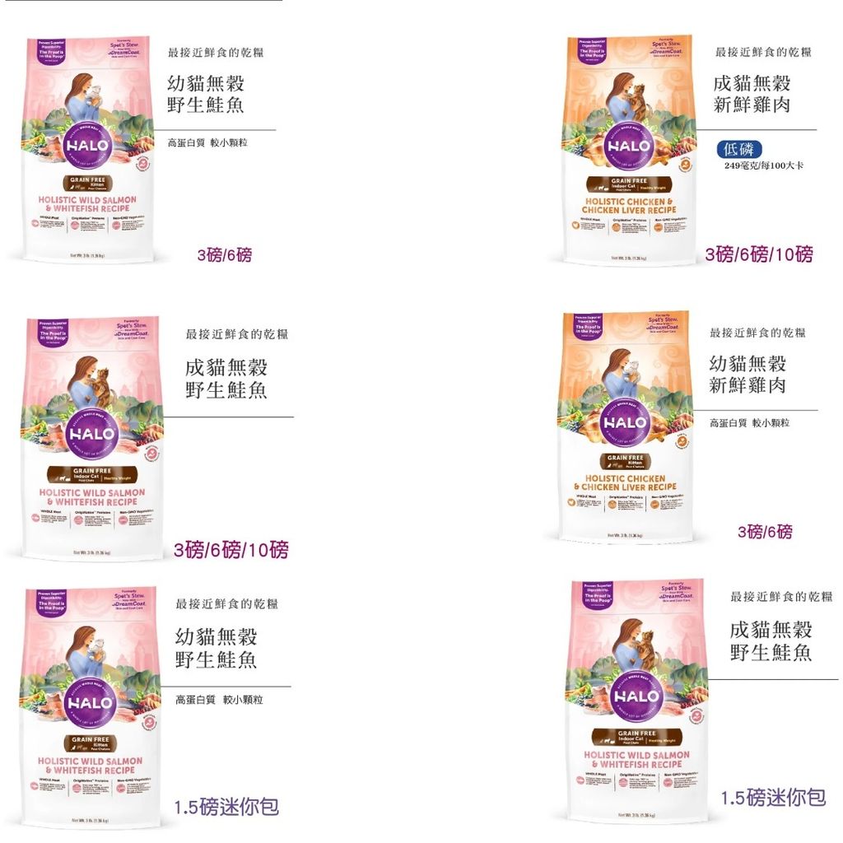843x843 pixels.
Task: Open the kitten wild salmon 3磅/6磅 bag image
Action: 89,150
